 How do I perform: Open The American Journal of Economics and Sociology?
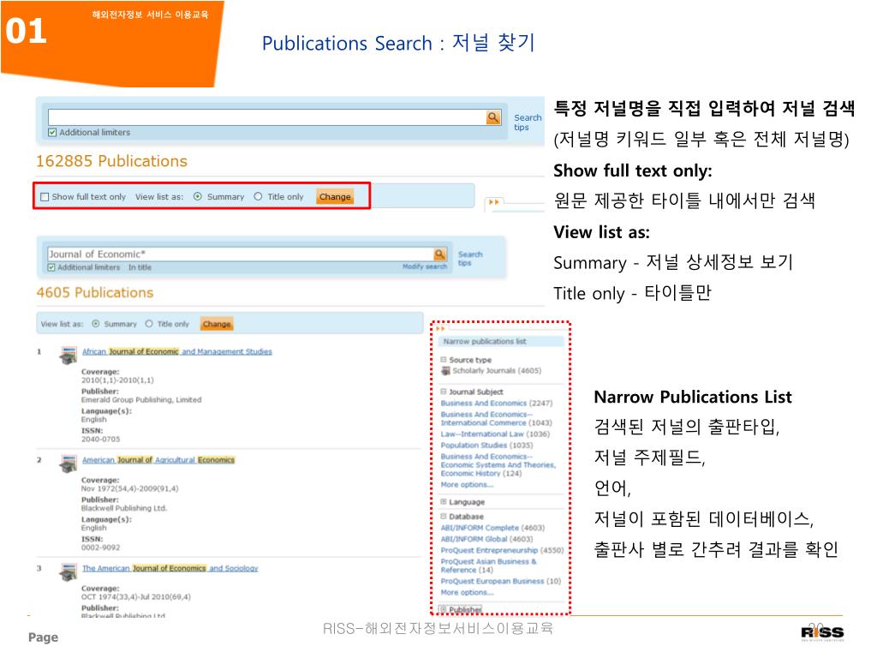(x=170, y=568)
